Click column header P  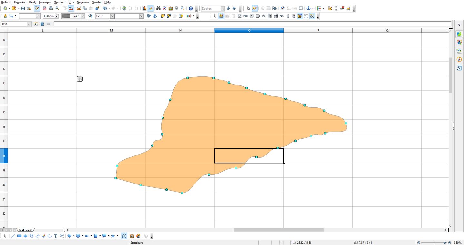(x=318, y=30)
